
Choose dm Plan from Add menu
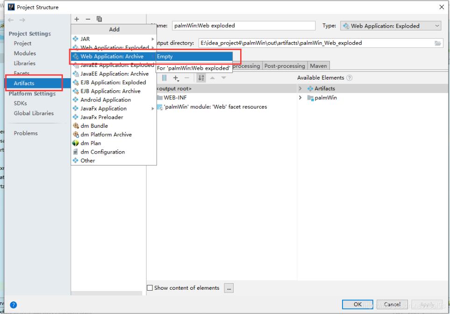coord(114,143)
